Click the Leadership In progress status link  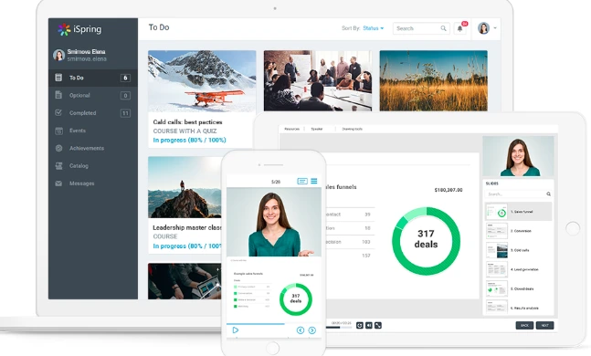pyautogui.click(x=187, y=246)
